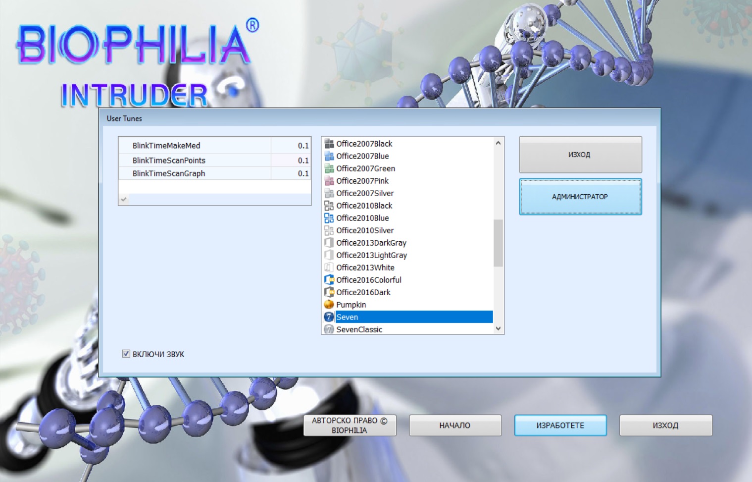Click the Office2013LightGray skin icon
This screenshot has height=482, width=752.
click(x=329, y=255)
